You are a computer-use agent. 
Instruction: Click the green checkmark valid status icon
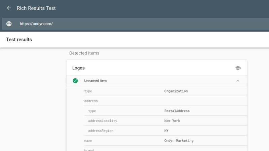[x=75, y=81]
